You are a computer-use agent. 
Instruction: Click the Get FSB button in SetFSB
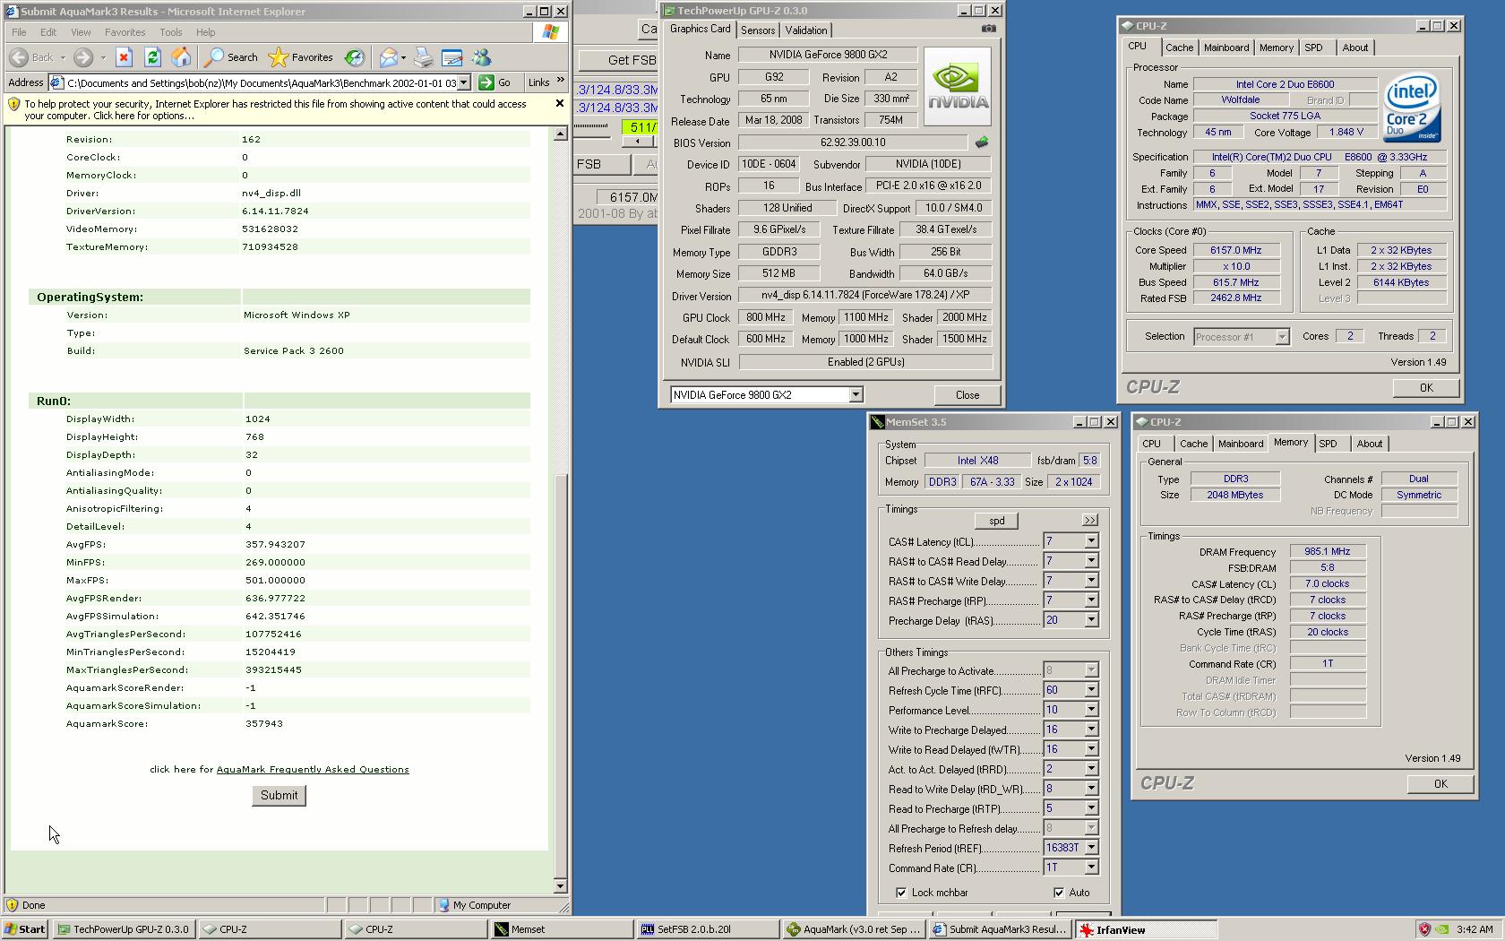click(x=619, y=60)
